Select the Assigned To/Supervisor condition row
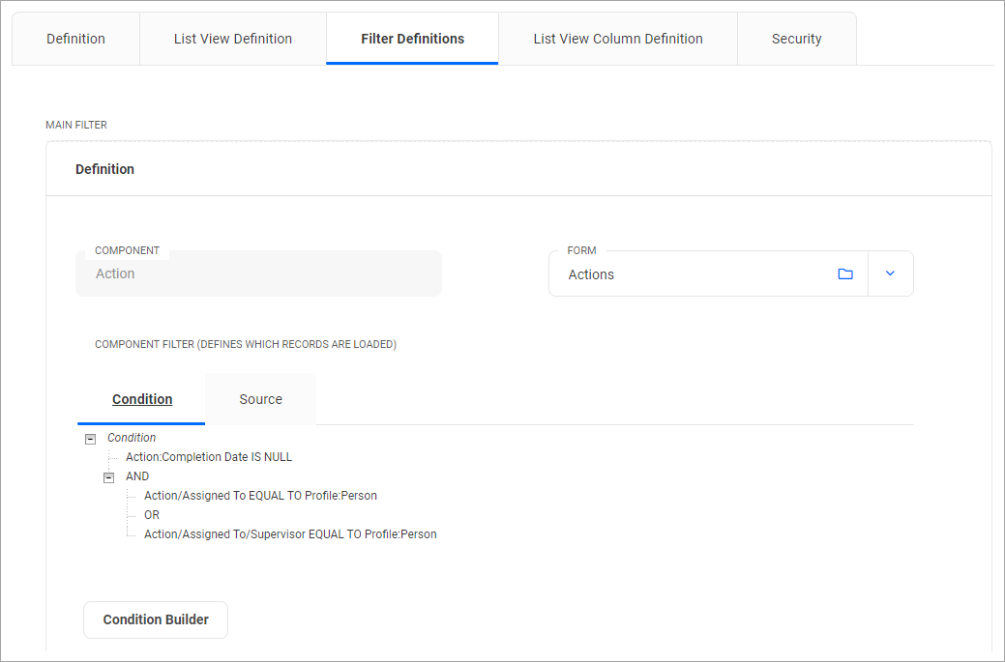Image resolution: width=1005 pixels, height=662 pixels. point(290,534)
